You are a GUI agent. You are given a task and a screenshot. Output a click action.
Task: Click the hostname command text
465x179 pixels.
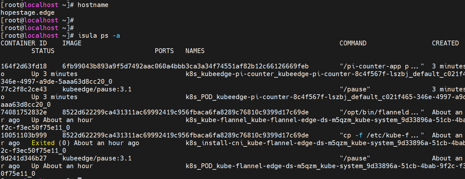[x=93, y=5]
